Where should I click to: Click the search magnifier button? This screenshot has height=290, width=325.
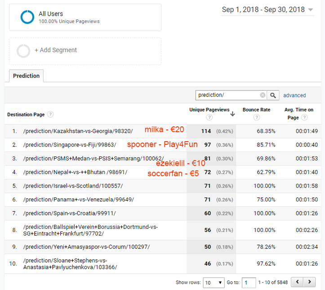point(273,95)
